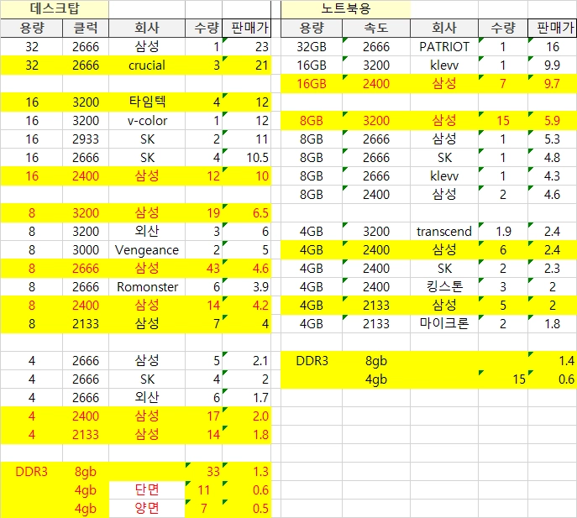Select the 단면 cell
Screen dimensions: 577x518
click(x=147, y=489)
